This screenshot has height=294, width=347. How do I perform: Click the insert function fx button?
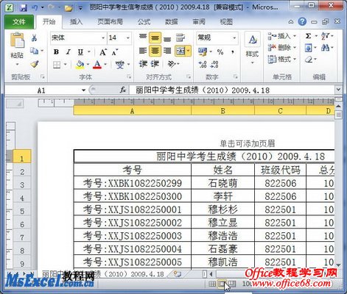click(x=123, y=90)
